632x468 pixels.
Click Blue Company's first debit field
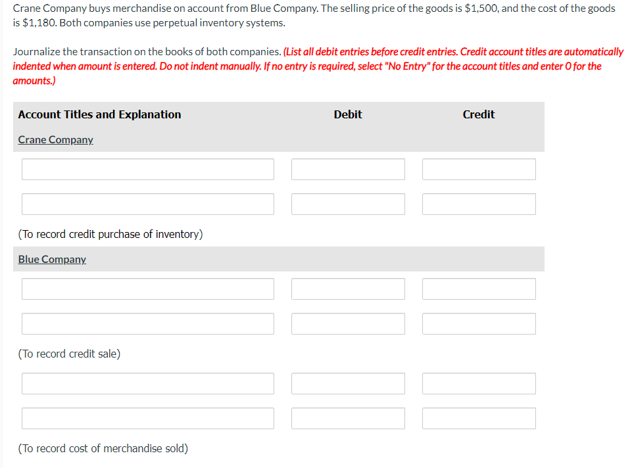[347, 289]
